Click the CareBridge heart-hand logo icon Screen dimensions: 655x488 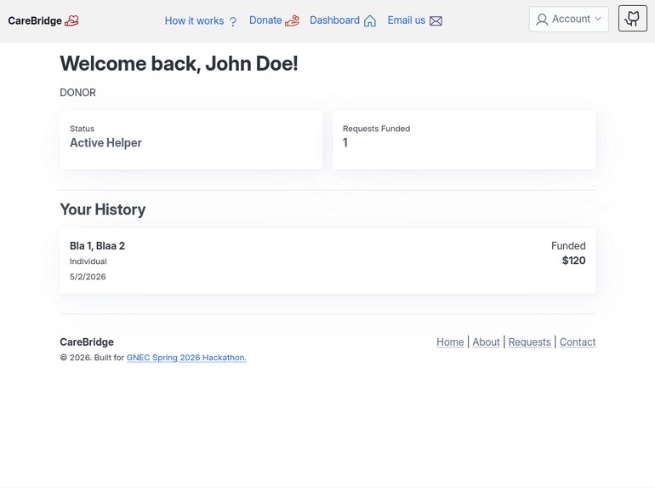pos(71,20)
